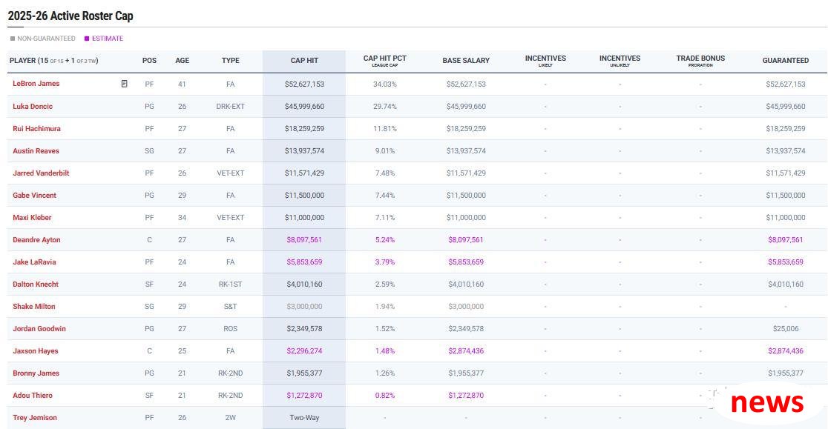Image resolution: width=828 pixels, height=429 pixels.
Task: Sort by the CAP HIT PCT header
Action: 385,61
